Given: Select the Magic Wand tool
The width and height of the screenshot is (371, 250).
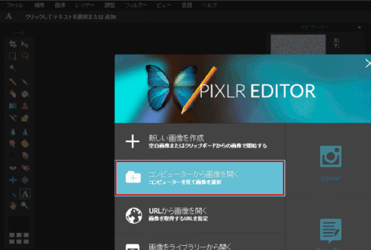Looking at the screenshot, I should [x=13, y=68].
